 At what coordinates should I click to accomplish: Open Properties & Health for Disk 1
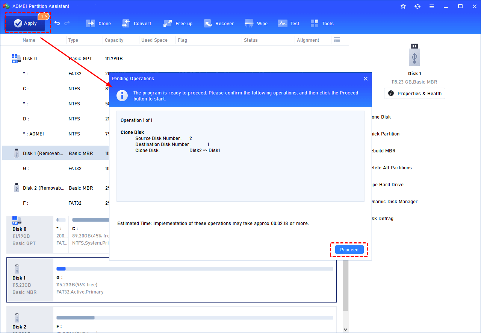pos(414,93)
